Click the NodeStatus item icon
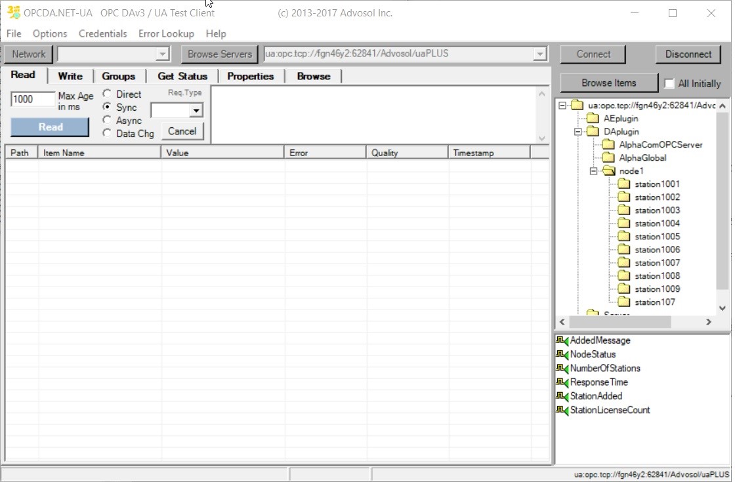 [562, 355]
